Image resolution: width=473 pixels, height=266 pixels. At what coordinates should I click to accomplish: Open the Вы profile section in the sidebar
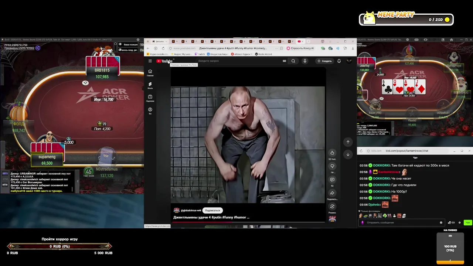[150, 110]
